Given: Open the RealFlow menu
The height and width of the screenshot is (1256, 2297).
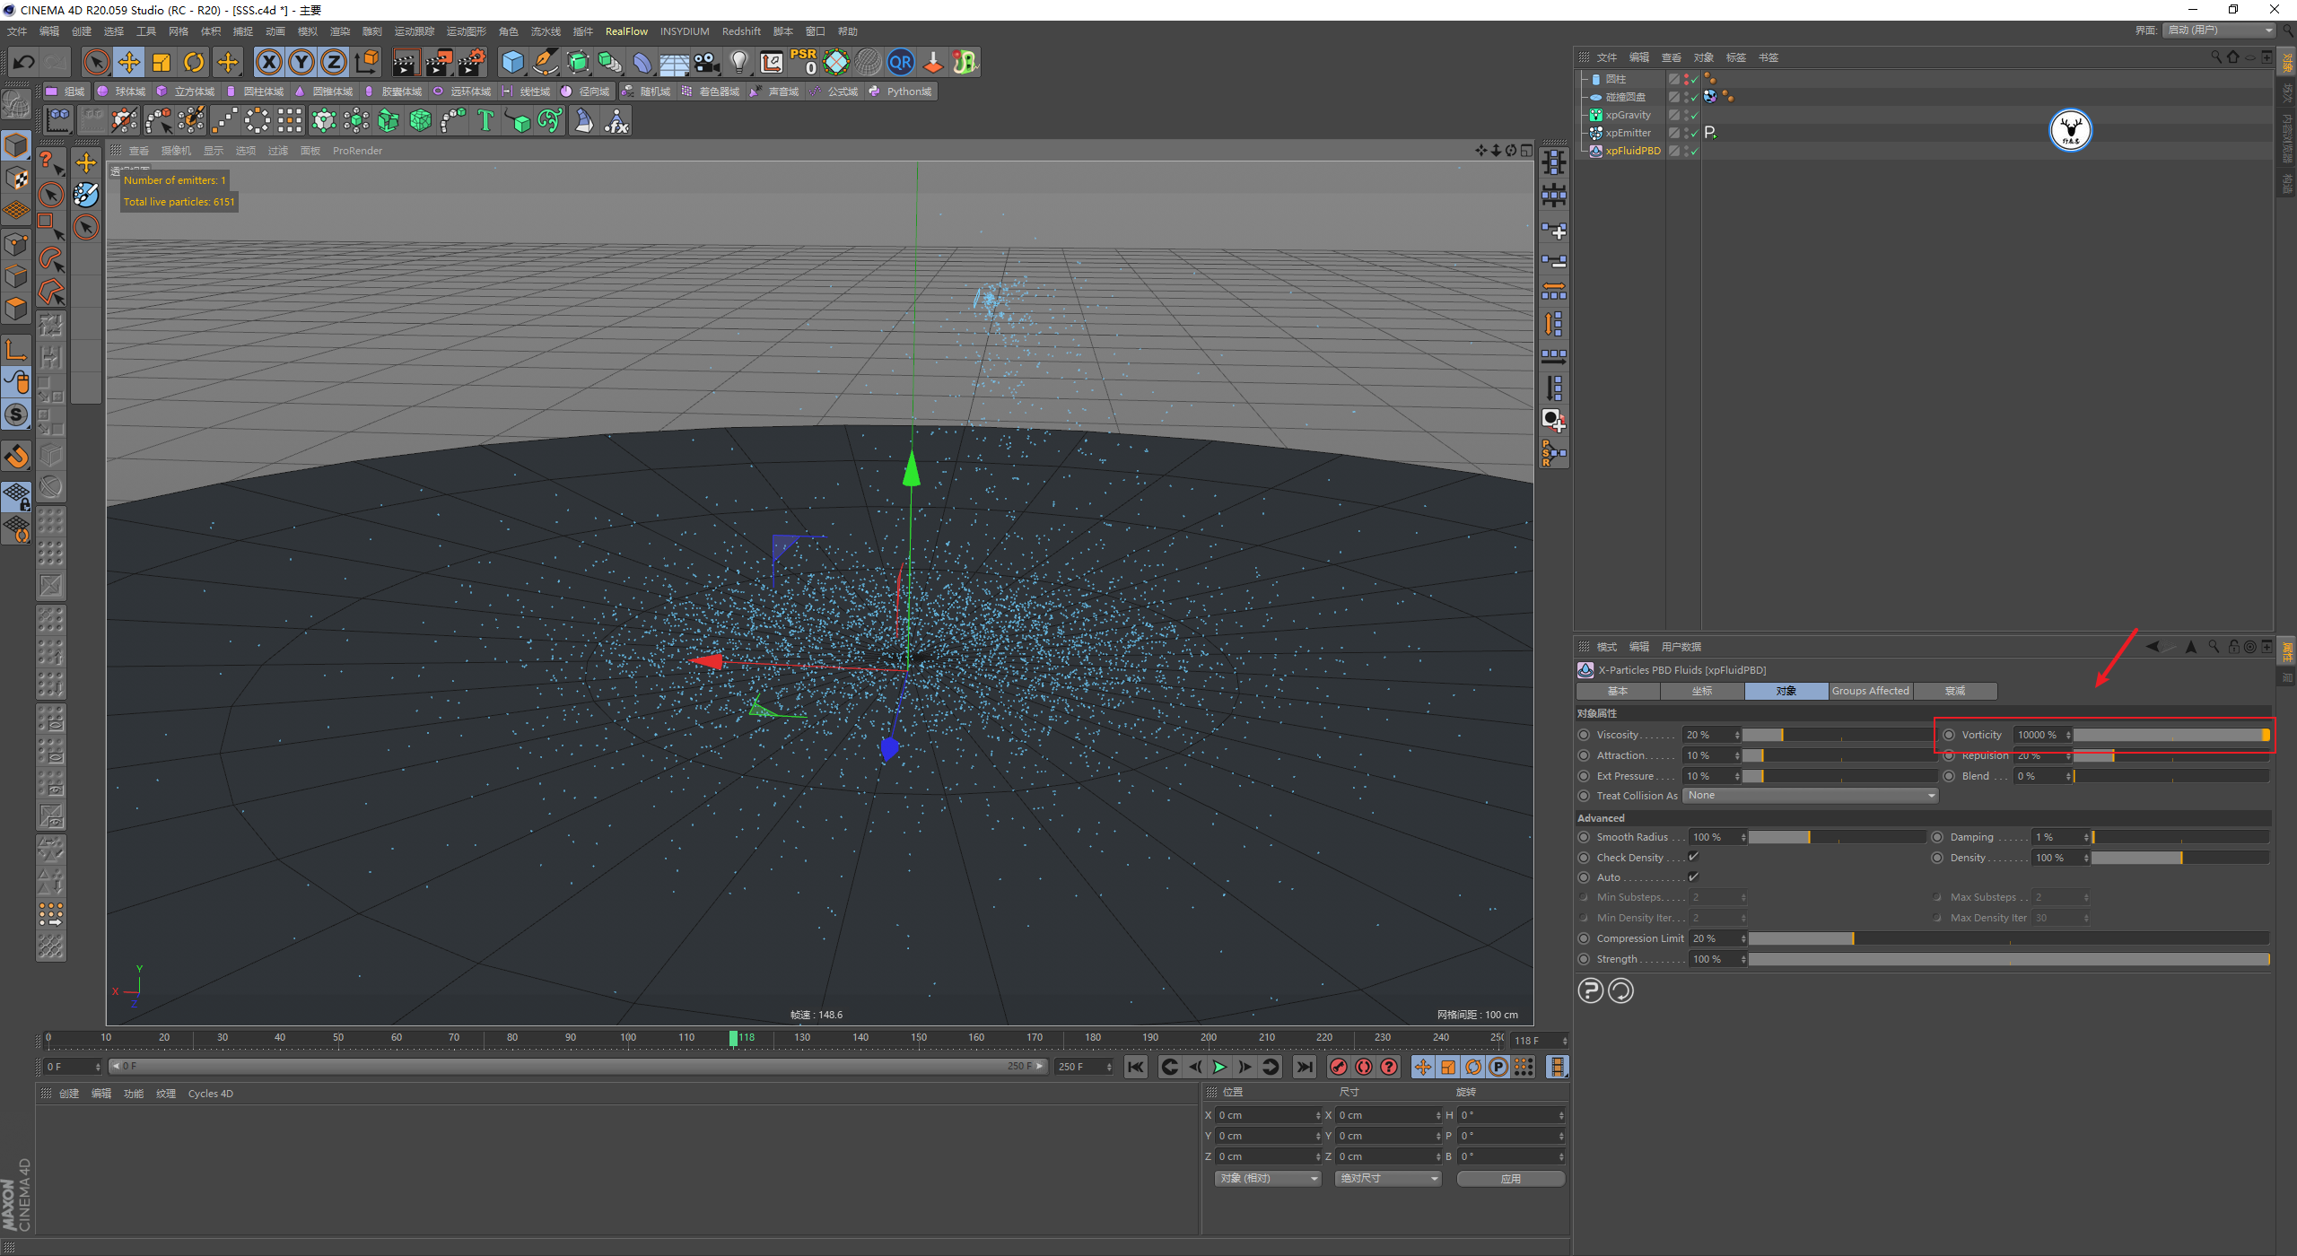Looking at the screenshot, I should coord(625,31).
